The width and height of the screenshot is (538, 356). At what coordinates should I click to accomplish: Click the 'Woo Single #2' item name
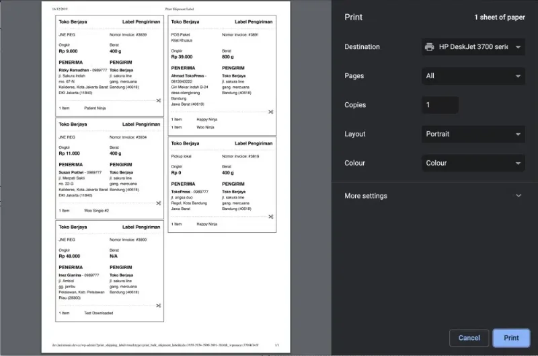pyautogui.click(x=96, y=211)
